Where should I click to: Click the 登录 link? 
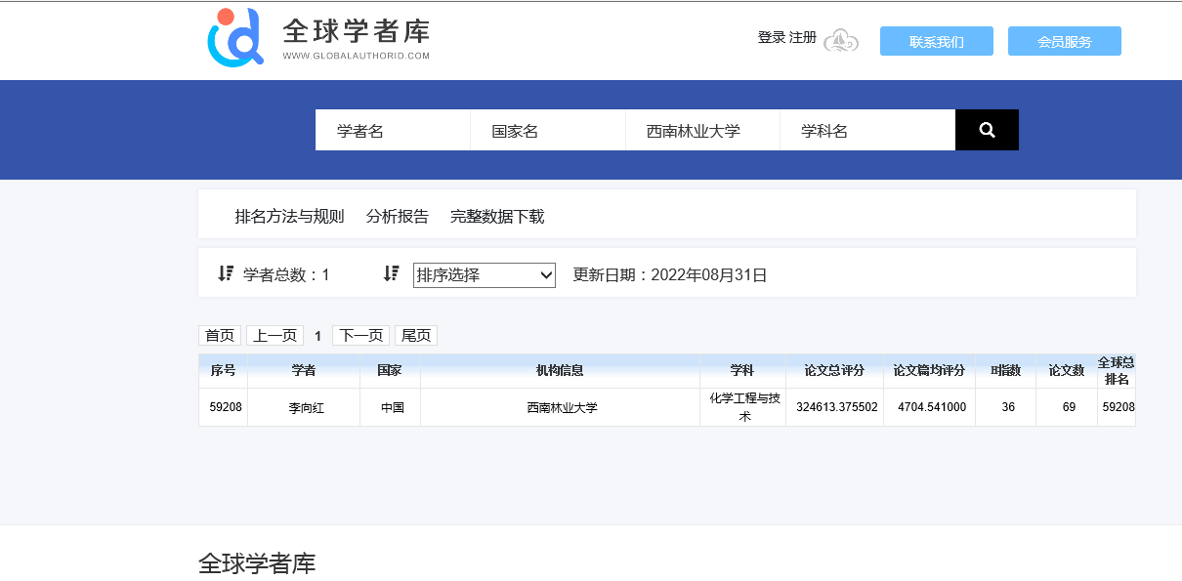point(771,37)
